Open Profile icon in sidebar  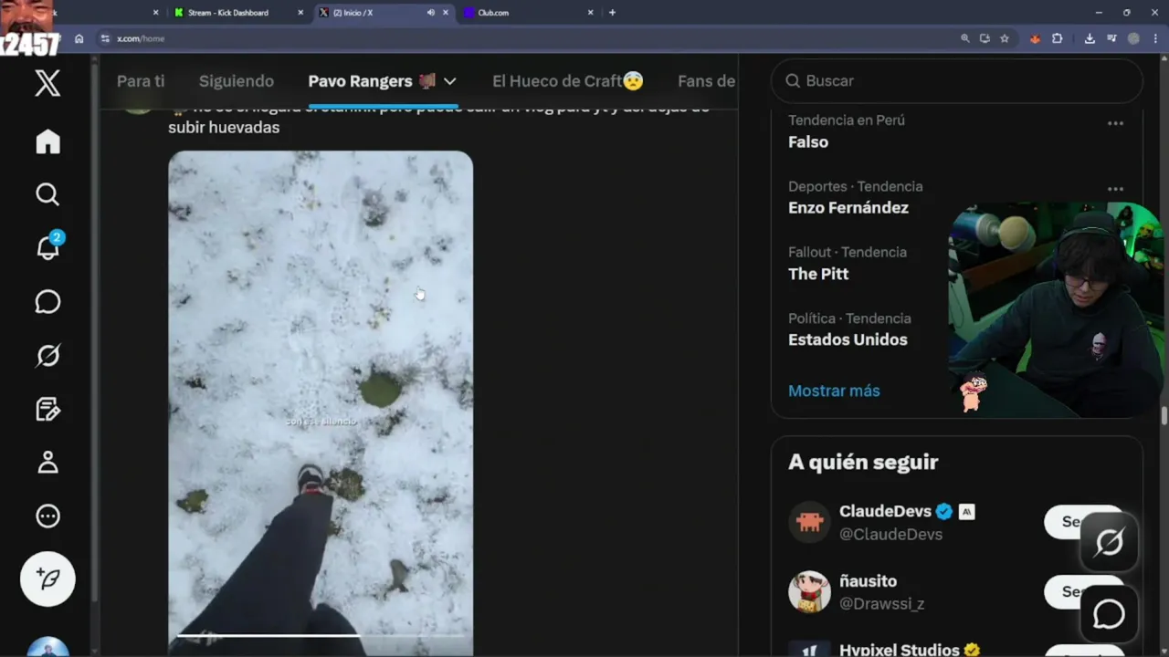pyautogui.click(x=47, y=463)
